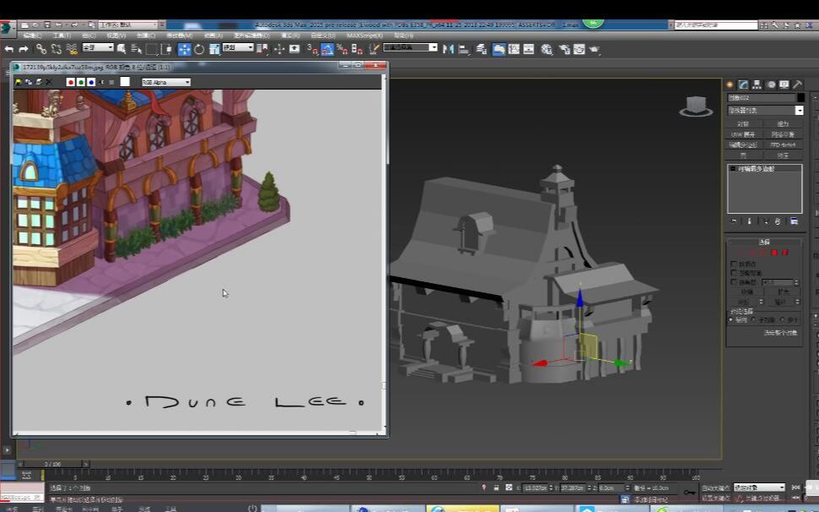Screen dimensions: 819x512
Task: Toggle the red channel in the rendered frame window
Action: [71, 81]
